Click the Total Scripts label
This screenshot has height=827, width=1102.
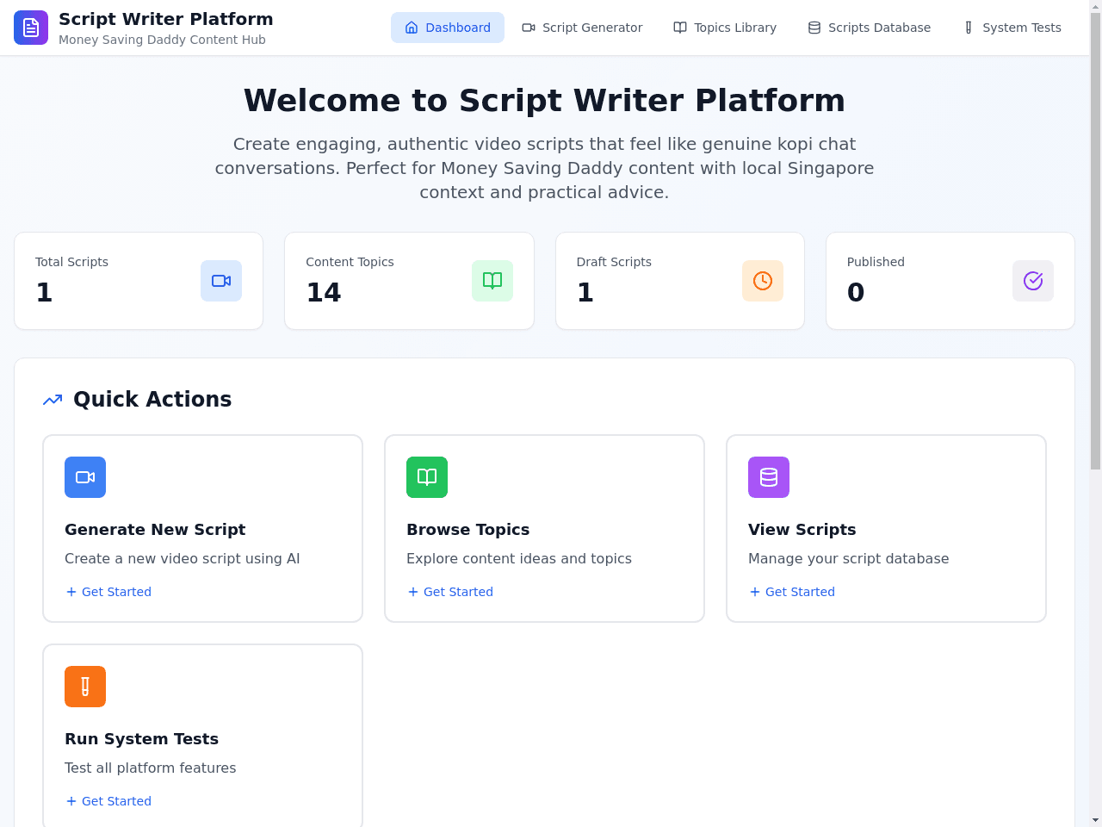pyautogui.click(x=72, y=262)
